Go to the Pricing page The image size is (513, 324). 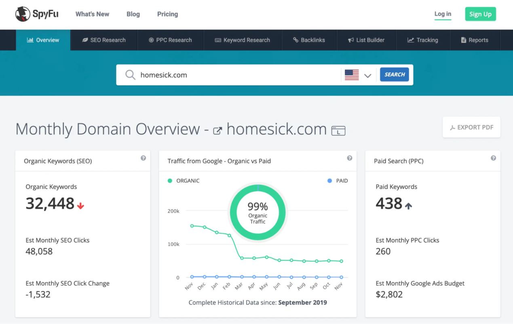[167, 14]
